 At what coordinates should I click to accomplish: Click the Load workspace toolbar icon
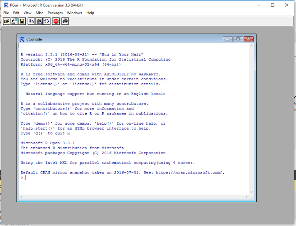(x=15, y=21)
